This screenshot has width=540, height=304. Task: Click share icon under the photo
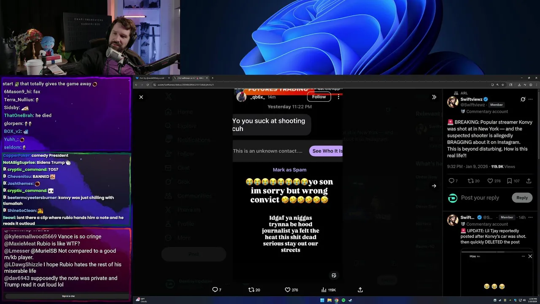click(x=360, y=290)
